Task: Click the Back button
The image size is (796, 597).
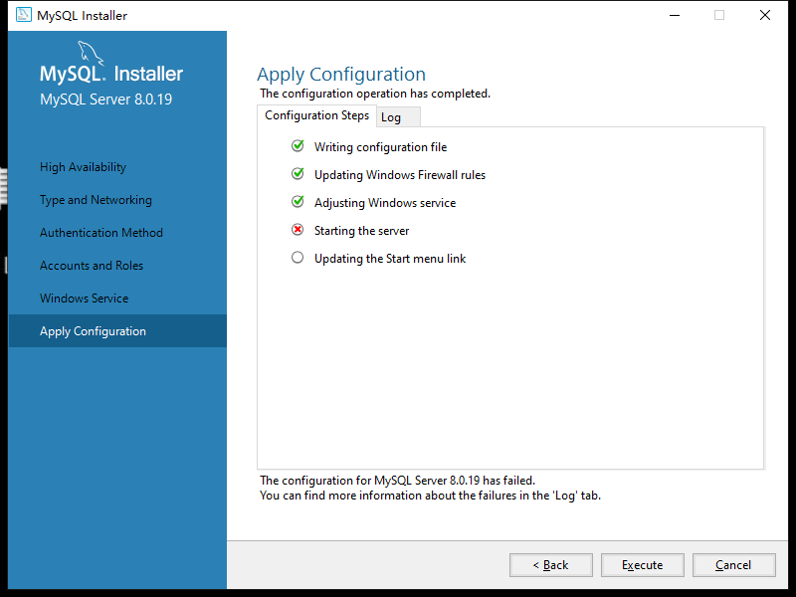Action: 551,565
